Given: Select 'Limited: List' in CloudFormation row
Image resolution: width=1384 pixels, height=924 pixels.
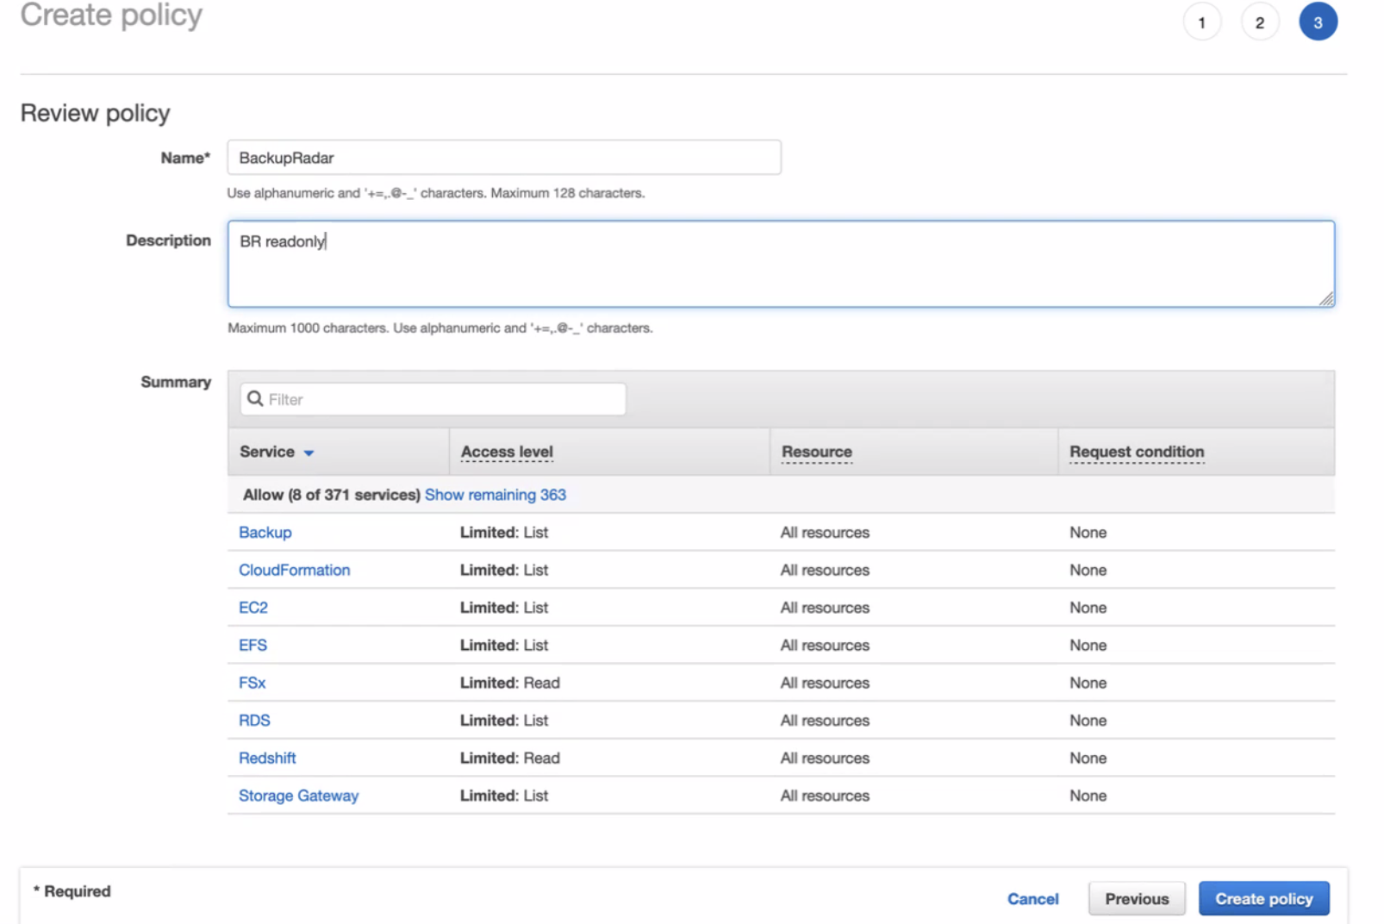Looking at the screenshot, I should [504, 570].
